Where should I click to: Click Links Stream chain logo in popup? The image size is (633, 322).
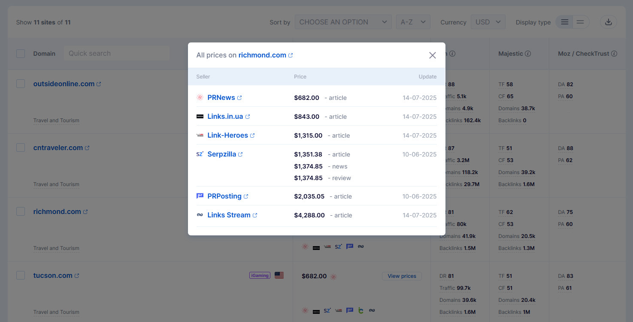tap(200, 215)
